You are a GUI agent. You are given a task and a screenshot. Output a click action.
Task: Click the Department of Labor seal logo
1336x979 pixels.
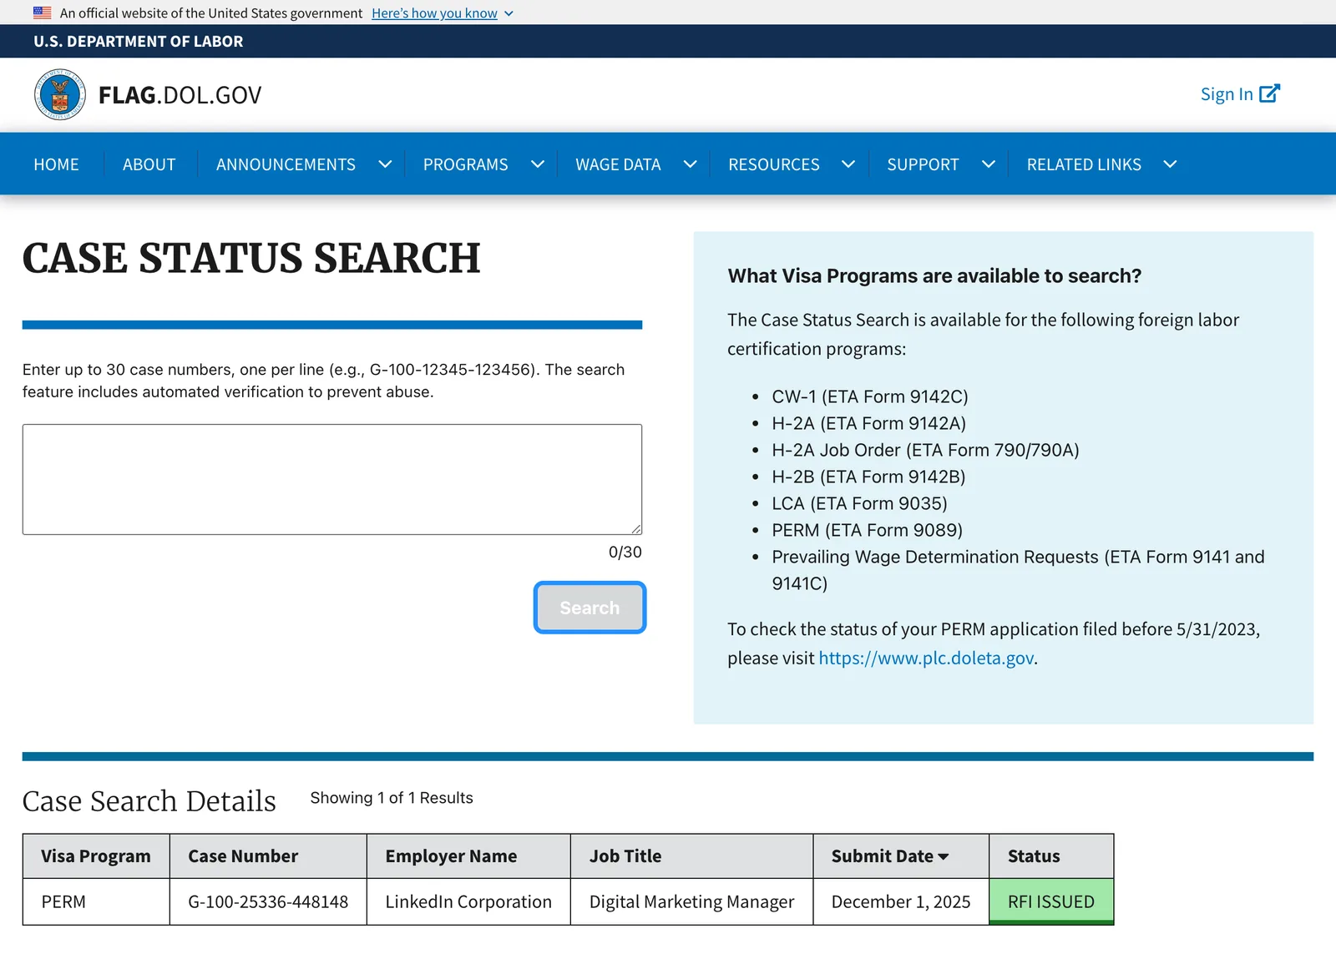point(59,94)
